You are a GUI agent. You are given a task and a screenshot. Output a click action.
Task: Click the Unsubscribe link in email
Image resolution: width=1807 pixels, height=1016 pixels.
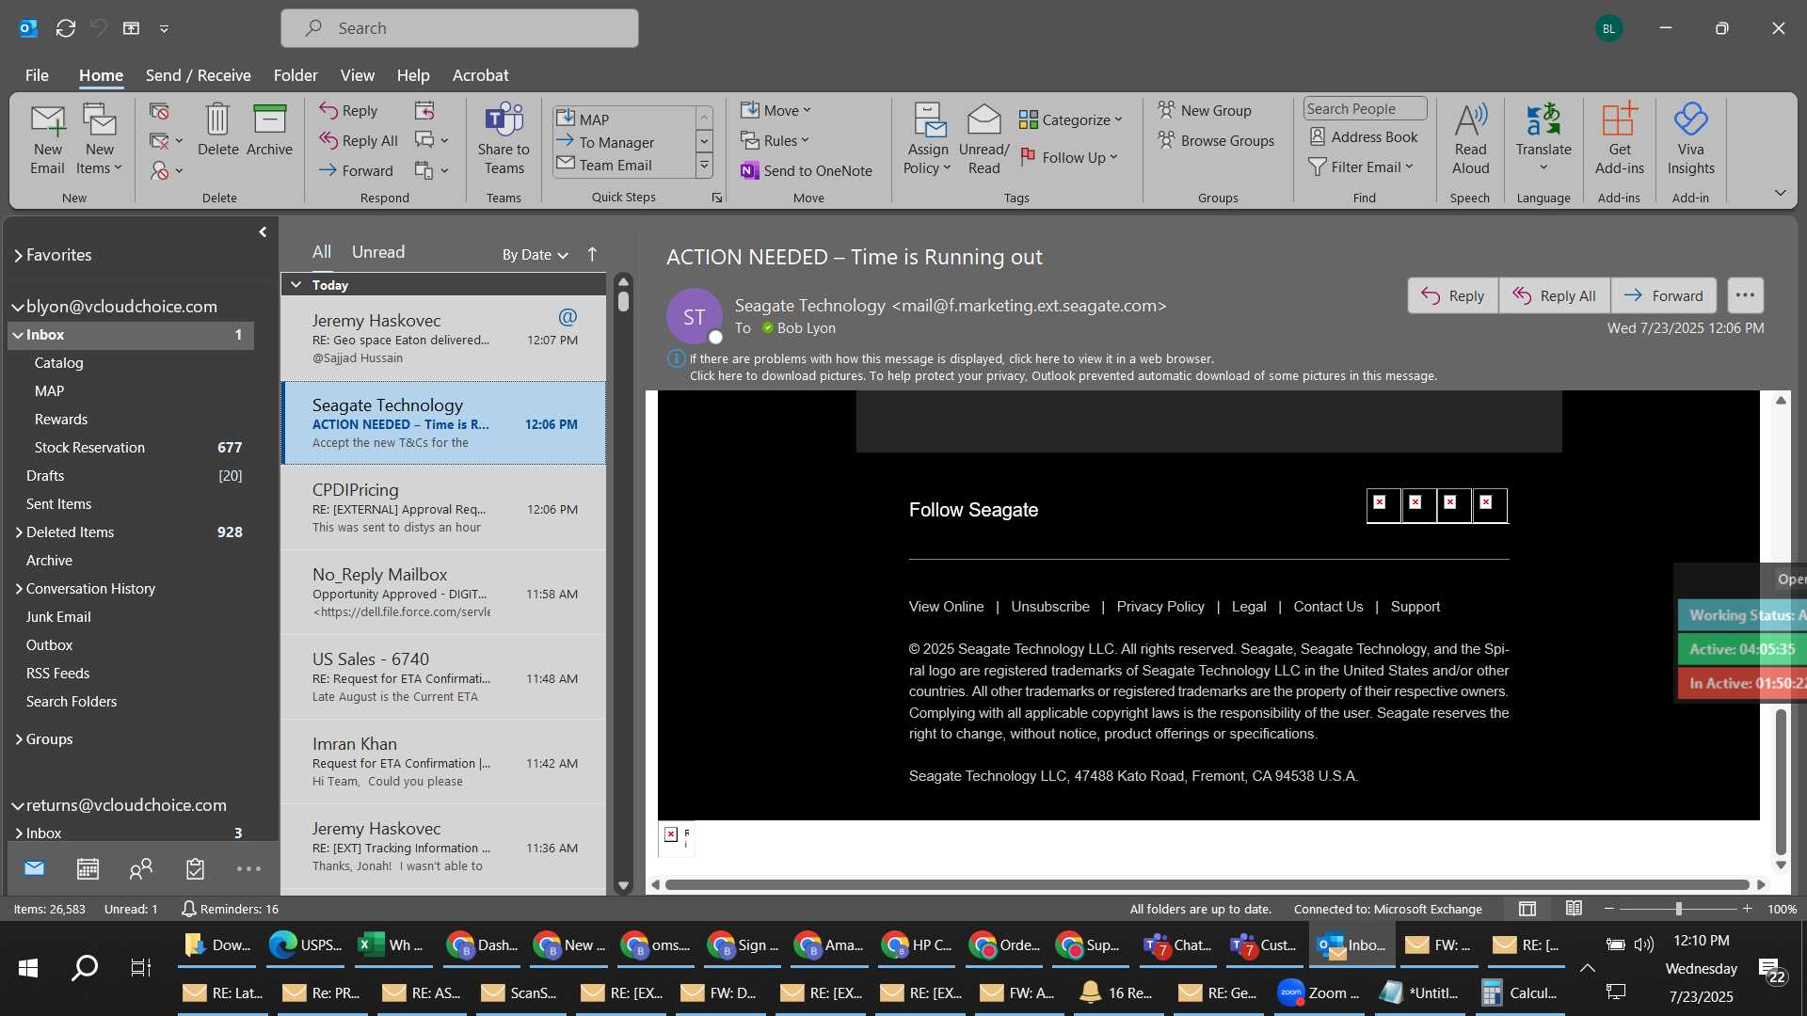click(x=1049, y=607)
